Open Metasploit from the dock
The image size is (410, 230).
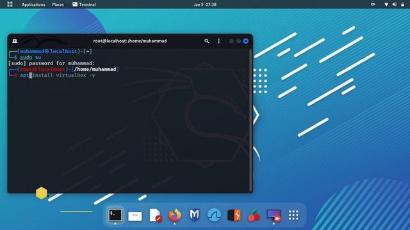[x=195, y=215]
